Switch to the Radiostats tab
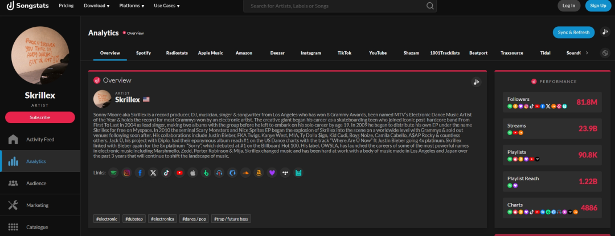Image resolution: width=615 pixels, height=236 pixels. click(177, 53)
